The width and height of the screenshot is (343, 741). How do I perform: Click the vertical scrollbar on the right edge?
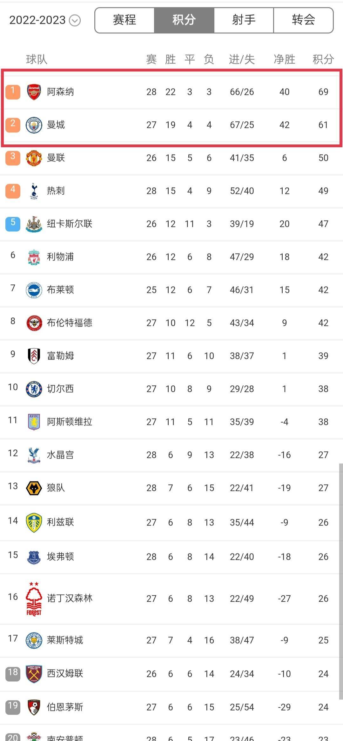click(x=341, y=581)
